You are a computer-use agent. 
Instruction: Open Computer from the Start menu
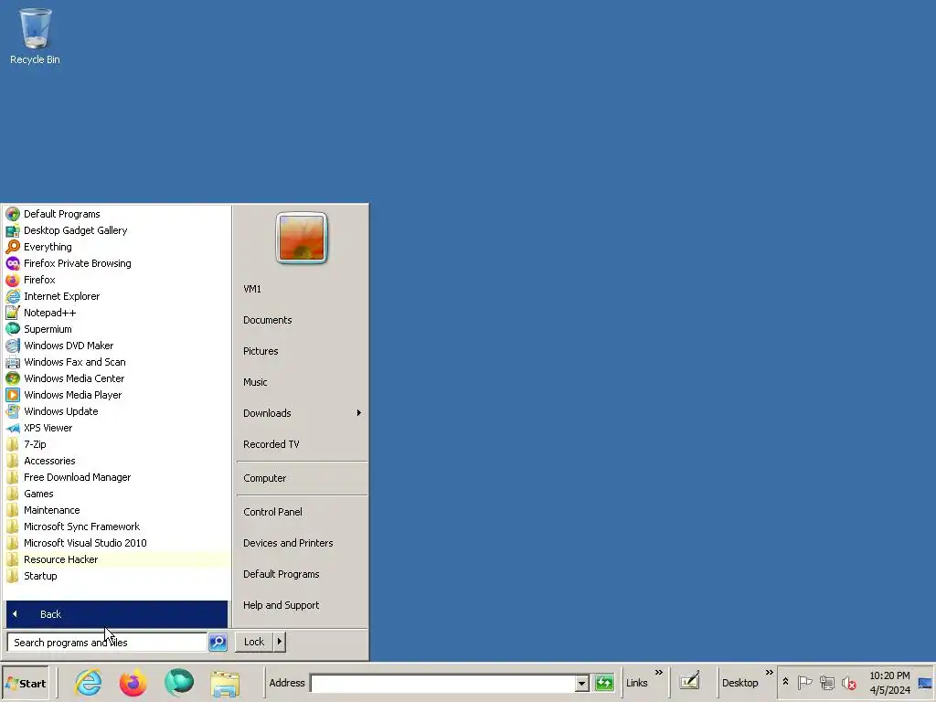tap(302, 478)
